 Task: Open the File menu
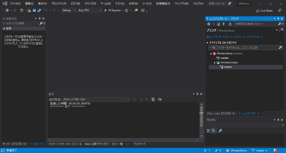click(x=15, y=4)
